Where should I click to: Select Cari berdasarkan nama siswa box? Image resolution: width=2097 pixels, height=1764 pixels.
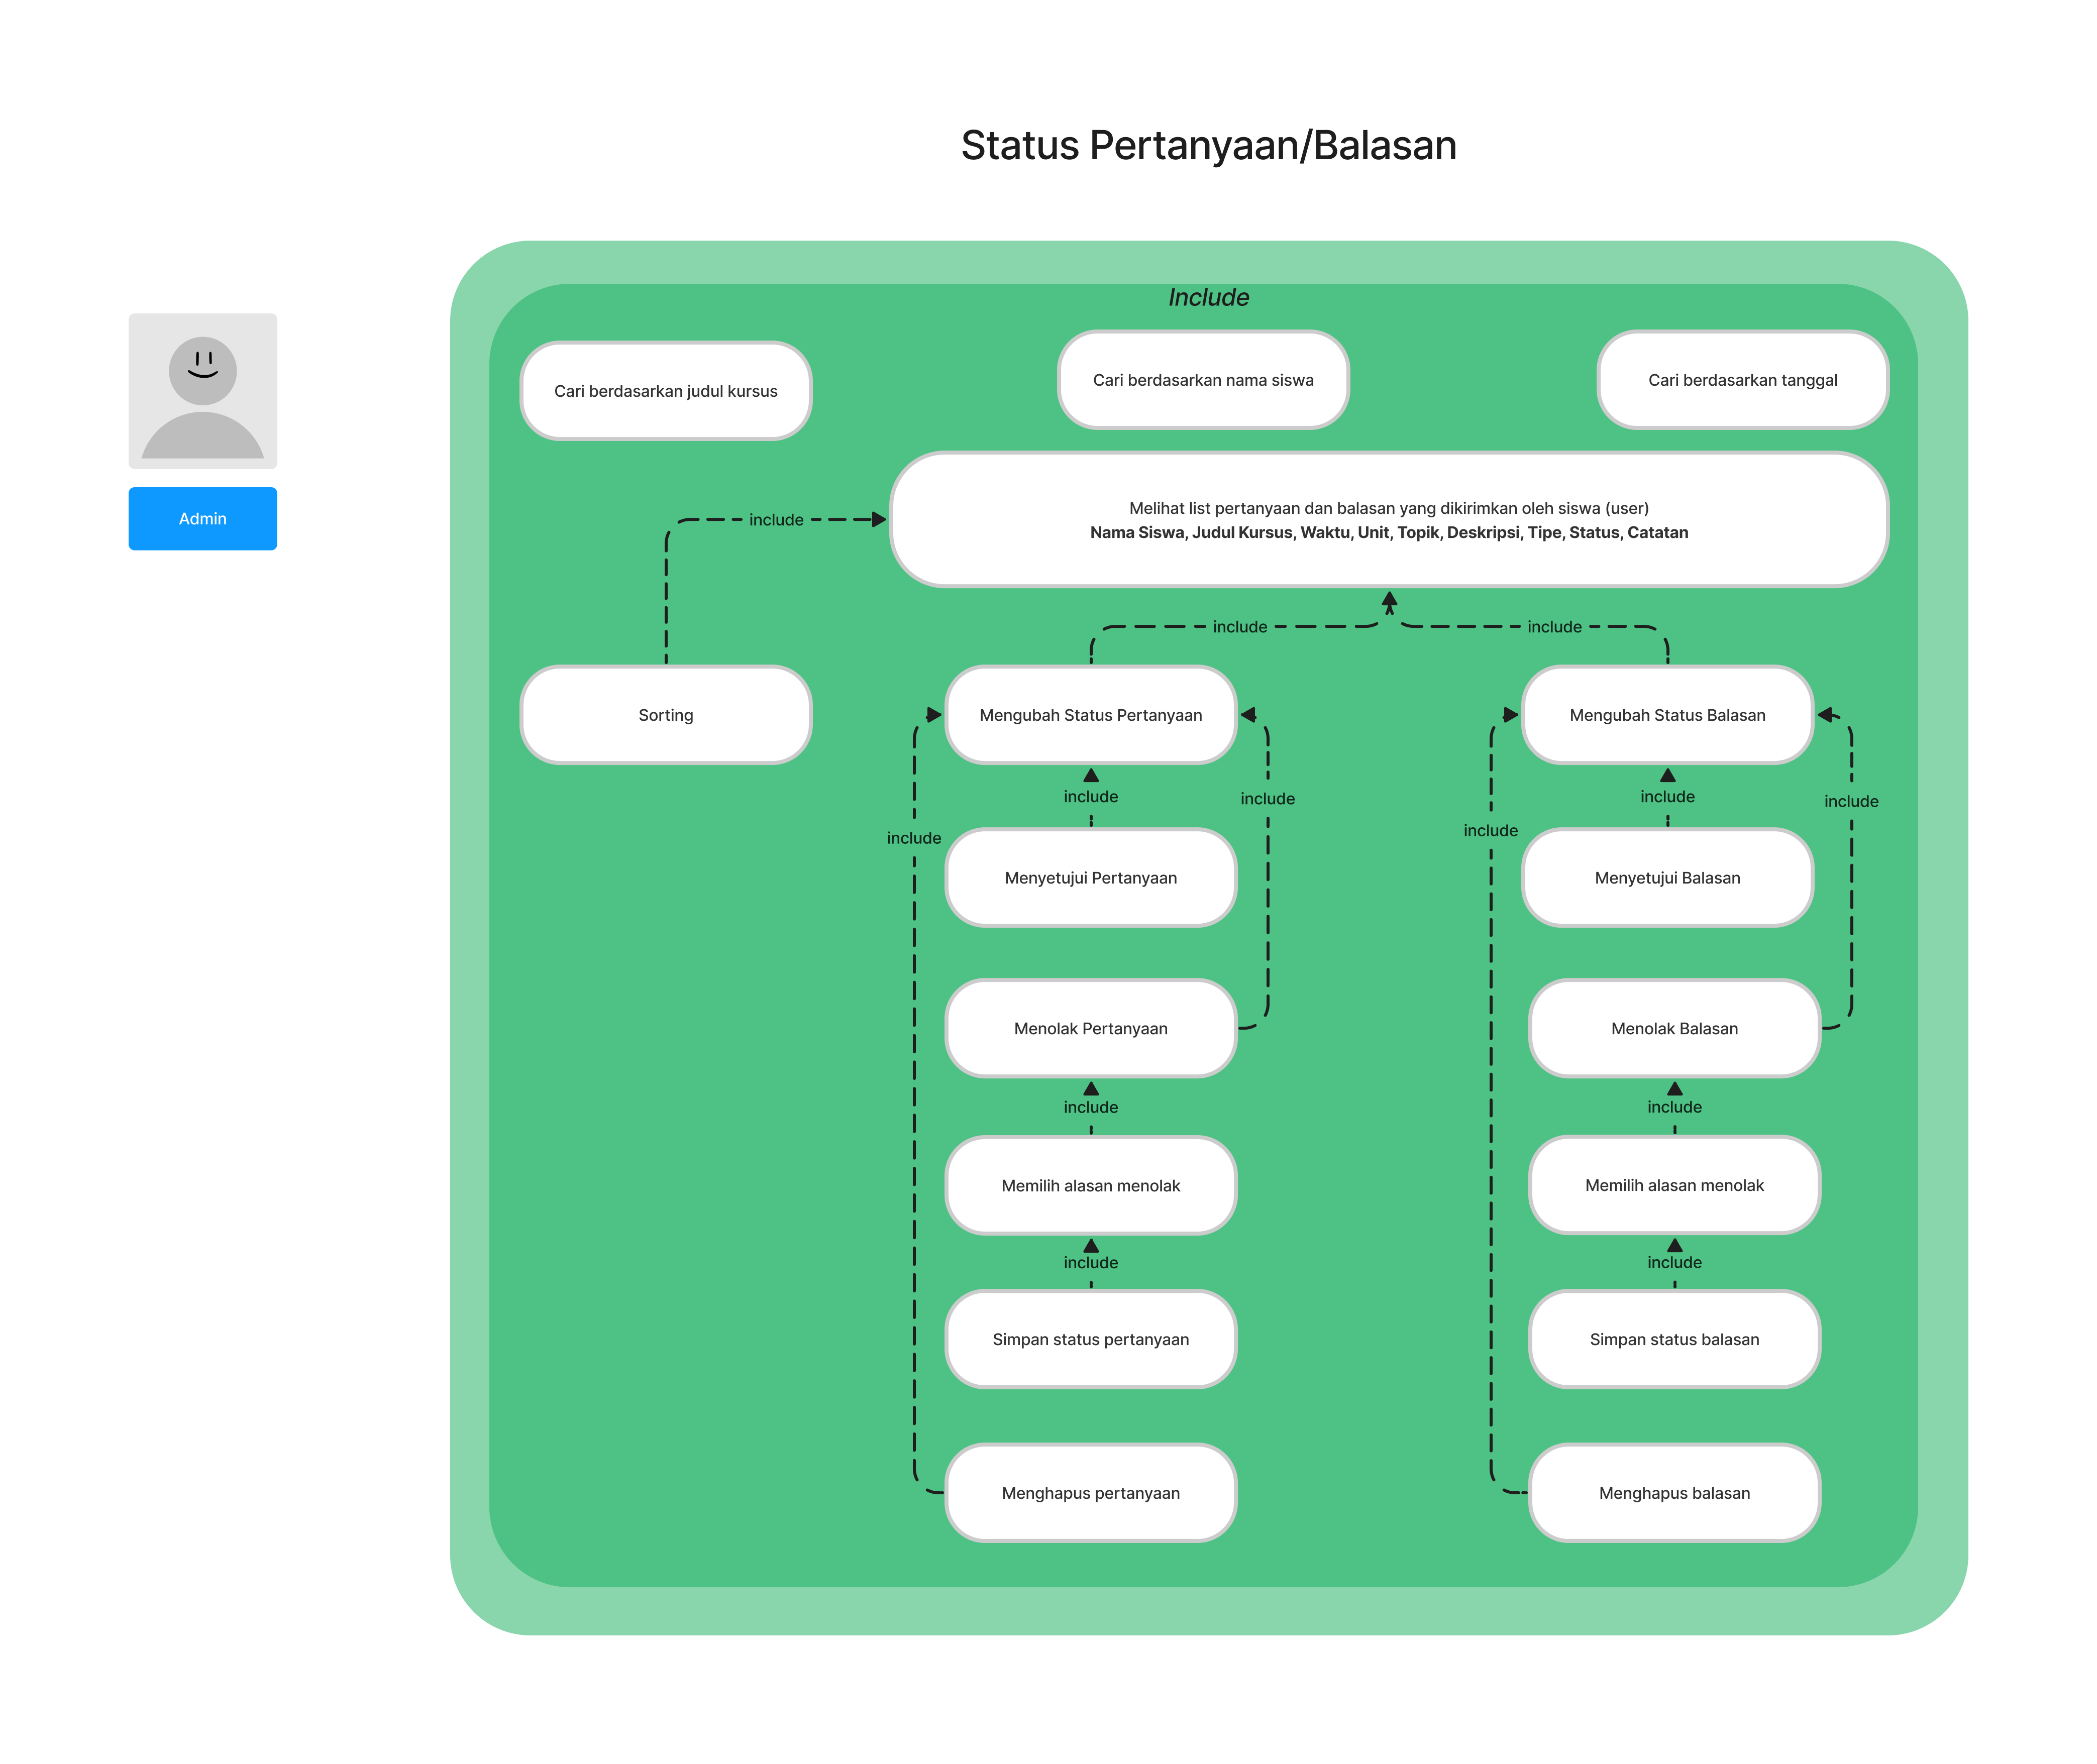tap(1202, 380)
